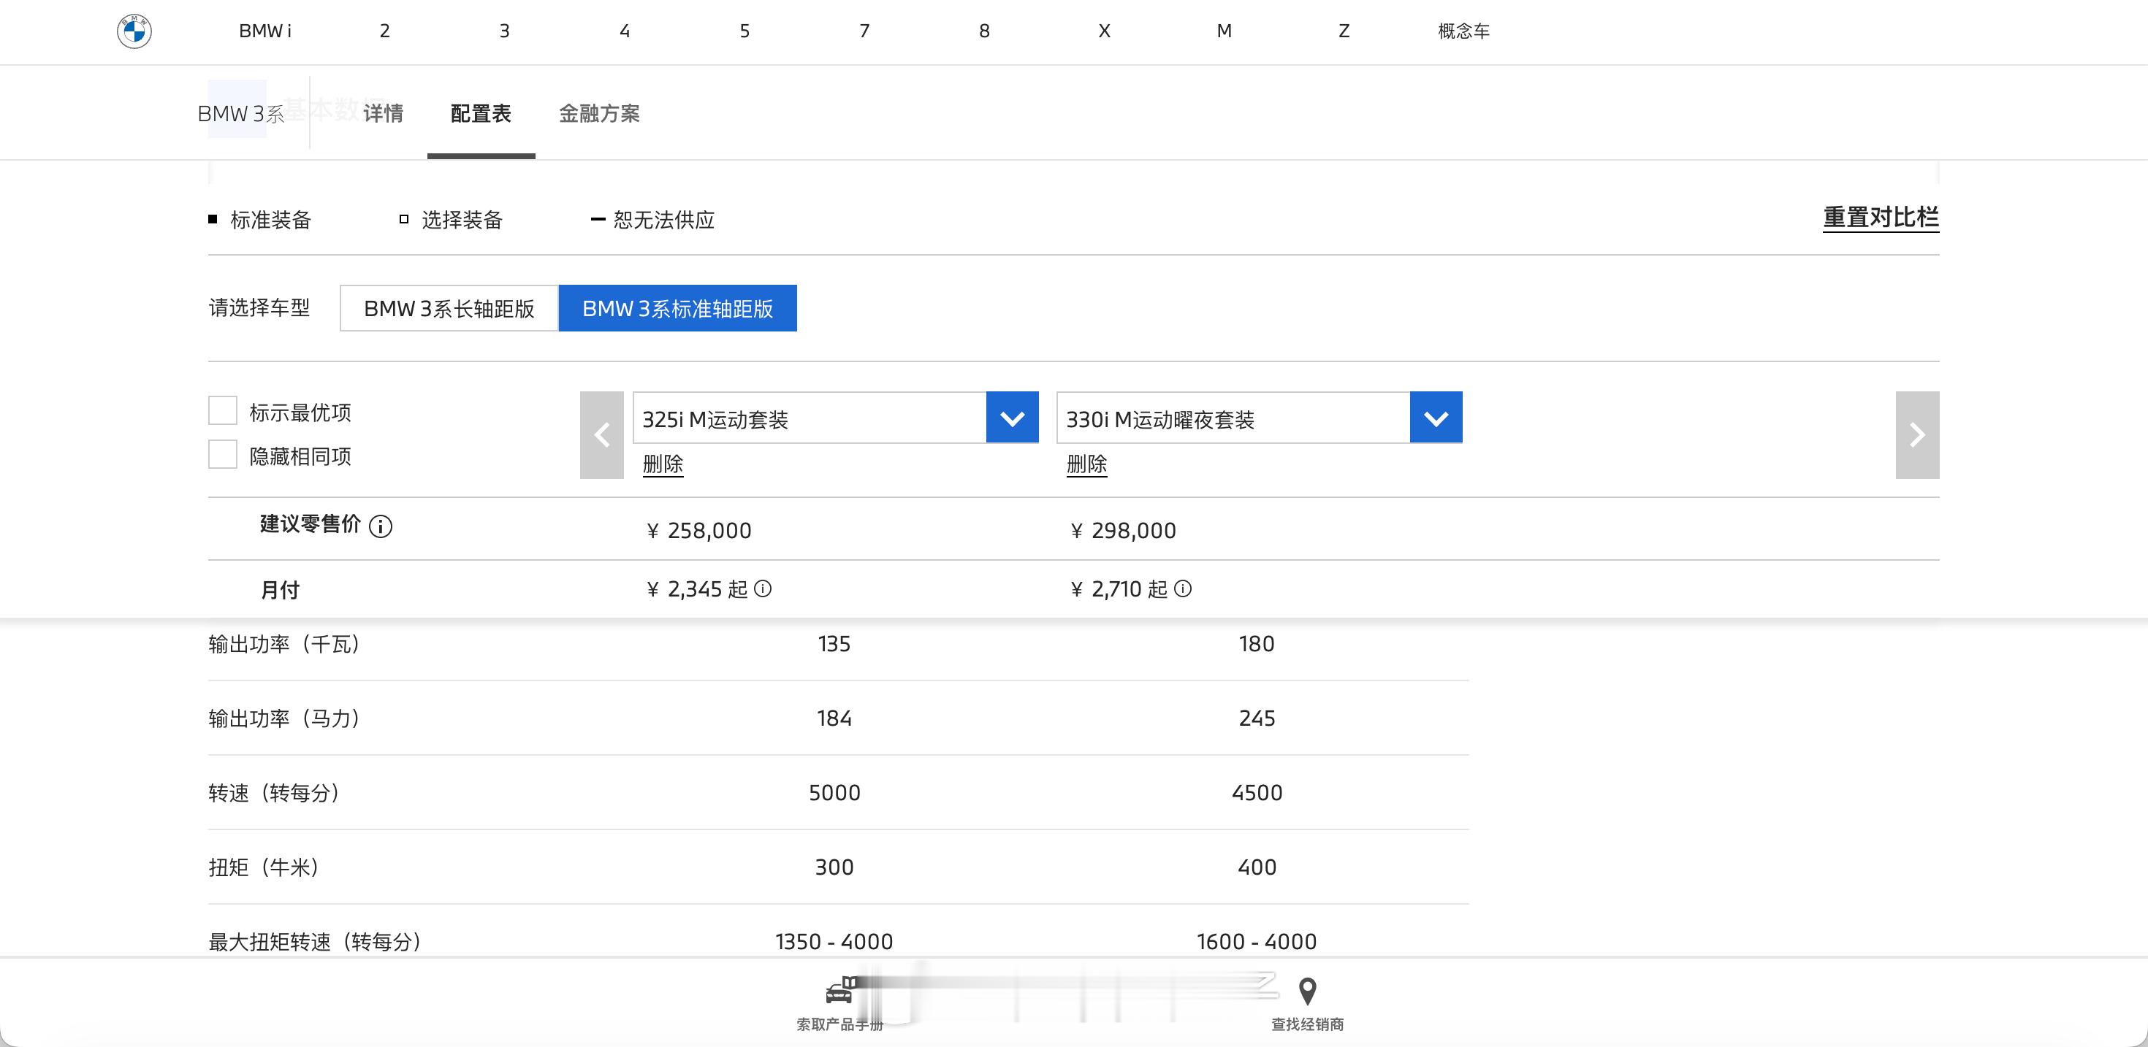The width and height of the screenshot is (2148, 1047).
Task: Select the BMW 3系长轴距版 model option
Action: (x=449, y=308)
